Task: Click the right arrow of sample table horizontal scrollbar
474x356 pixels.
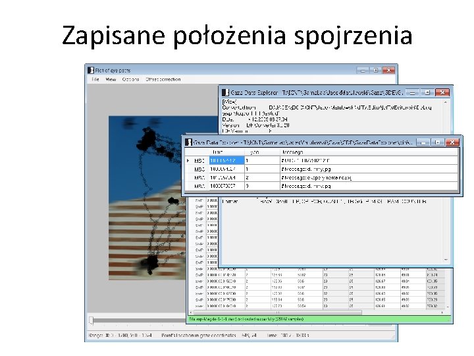Action: pyautogui.click(x=442, y=312)
